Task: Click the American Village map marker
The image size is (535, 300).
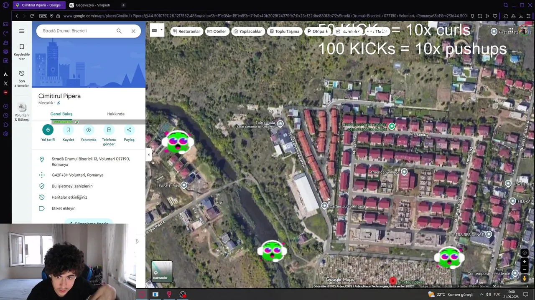Action: pyautogui.click(x=404, y=172)
